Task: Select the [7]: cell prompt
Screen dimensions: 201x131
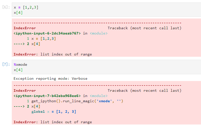Action: [6, 64]
